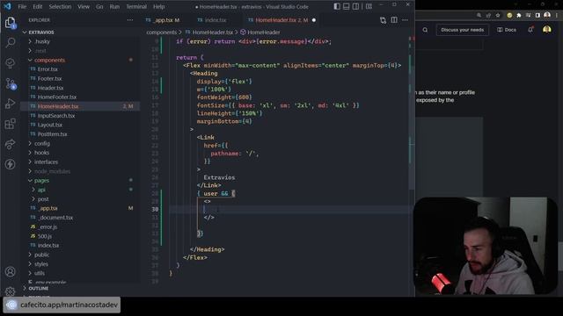Open editor more actions ellipsis
The width and height of the screenshot is (563, 316).
click(405, 20)
